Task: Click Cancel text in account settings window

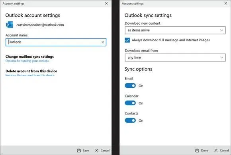Action: (x=105, y=151)
